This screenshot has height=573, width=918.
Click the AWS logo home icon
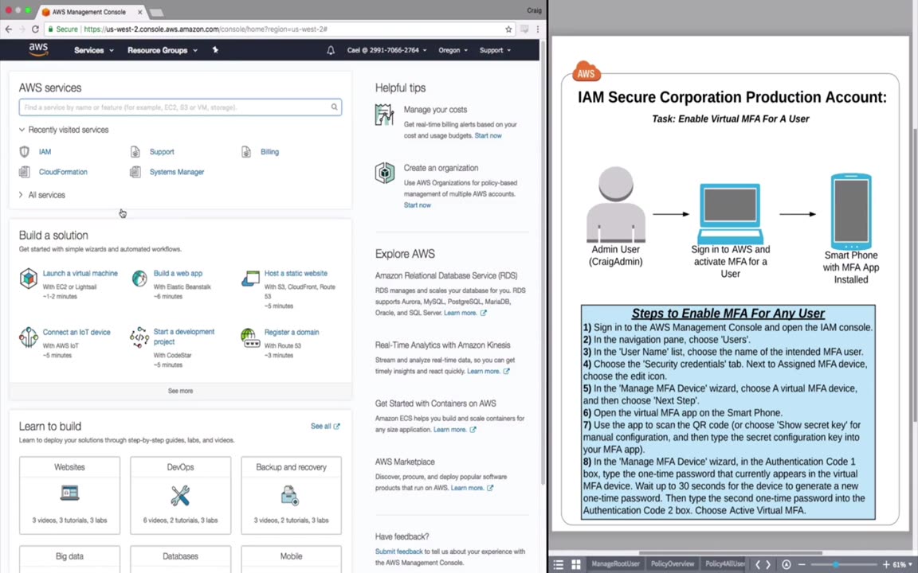tap(38, 49)
